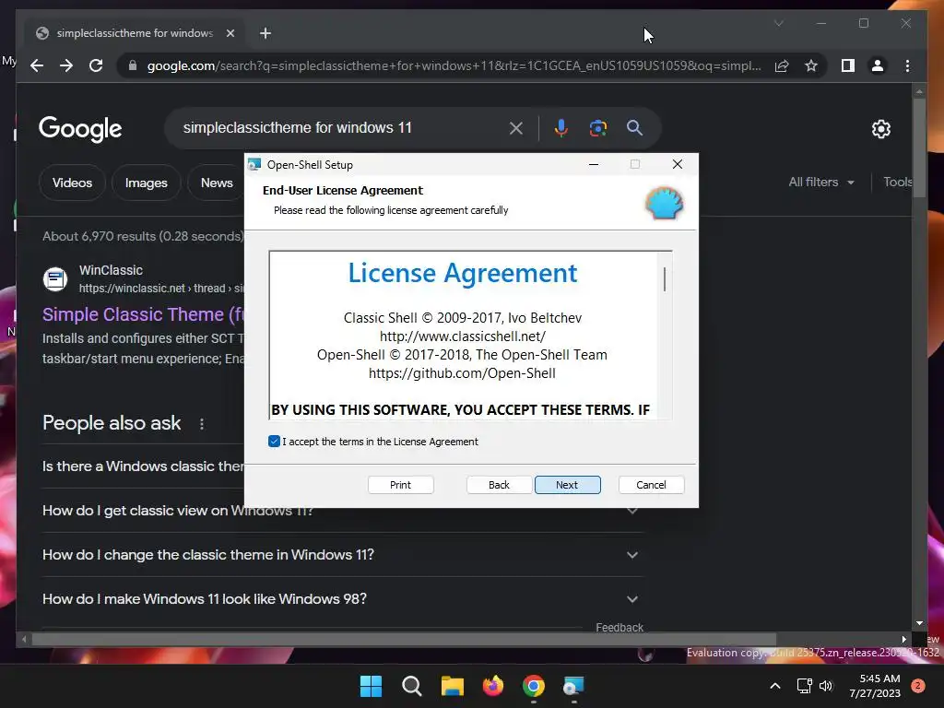This screenshot has width=944, height=708.
Task: Bookmark this page with star icon
Action: click(811, 65)
